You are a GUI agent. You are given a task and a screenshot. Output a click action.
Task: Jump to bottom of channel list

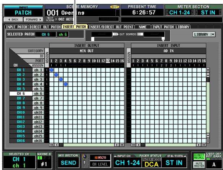click(x=208, y=141)
